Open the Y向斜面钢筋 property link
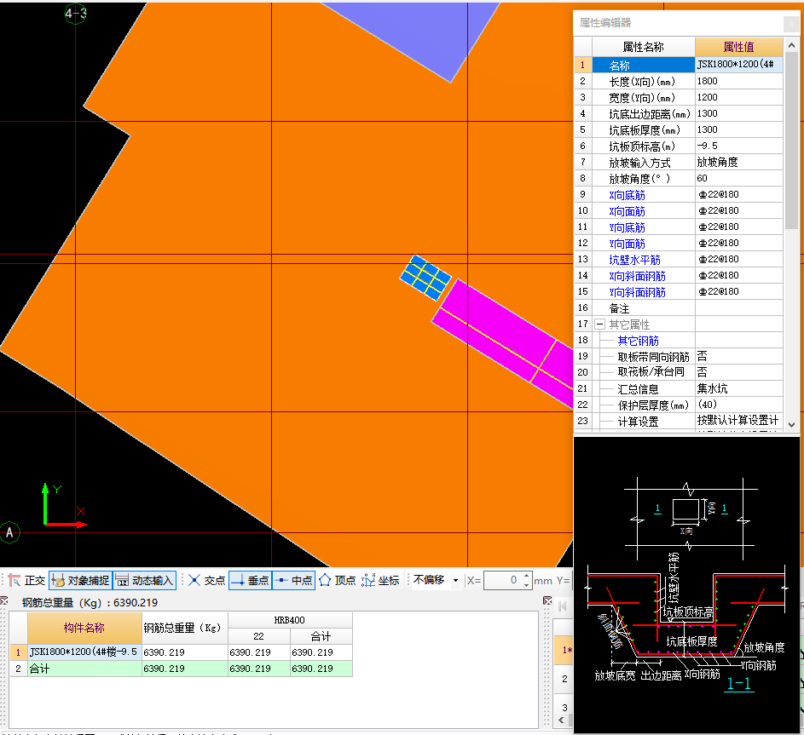Image resolution: width=804 pixels, height=735 pixels. (638, 292)
